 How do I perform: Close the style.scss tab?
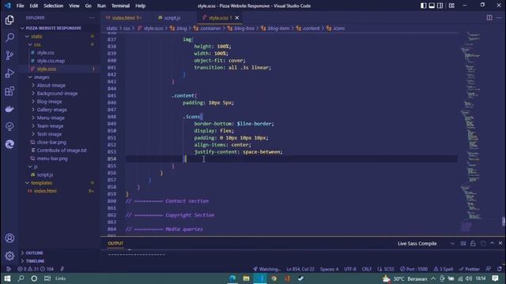237,17
